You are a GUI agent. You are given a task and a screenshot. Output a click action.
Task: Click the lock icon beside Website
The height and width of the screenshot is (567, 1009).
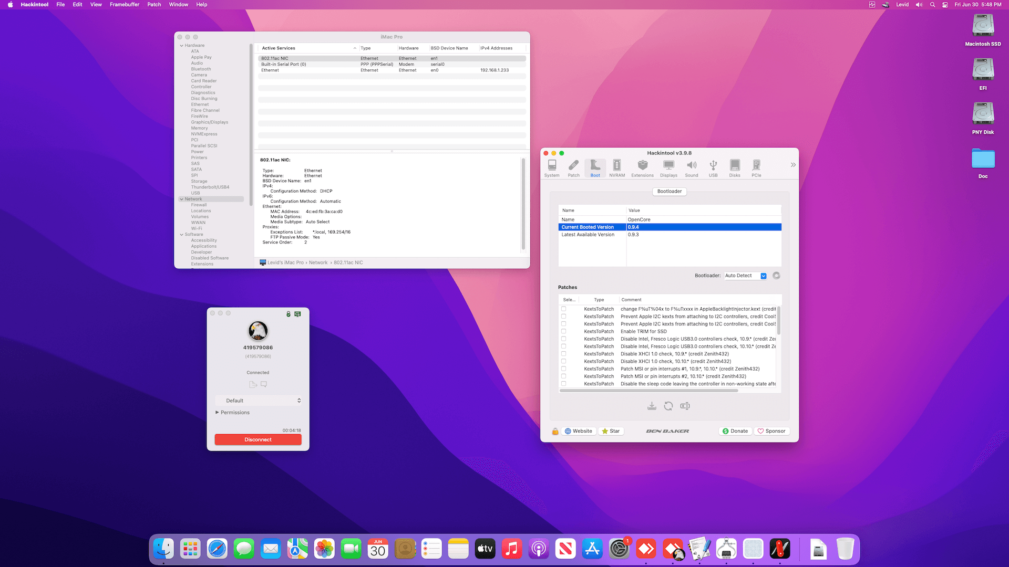pos(555,431)
